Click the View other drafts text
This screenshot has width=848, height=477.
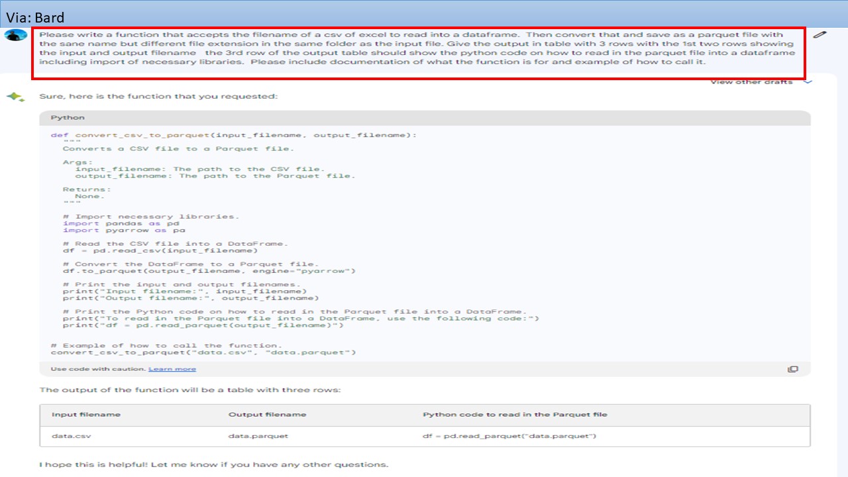[751, 82]
